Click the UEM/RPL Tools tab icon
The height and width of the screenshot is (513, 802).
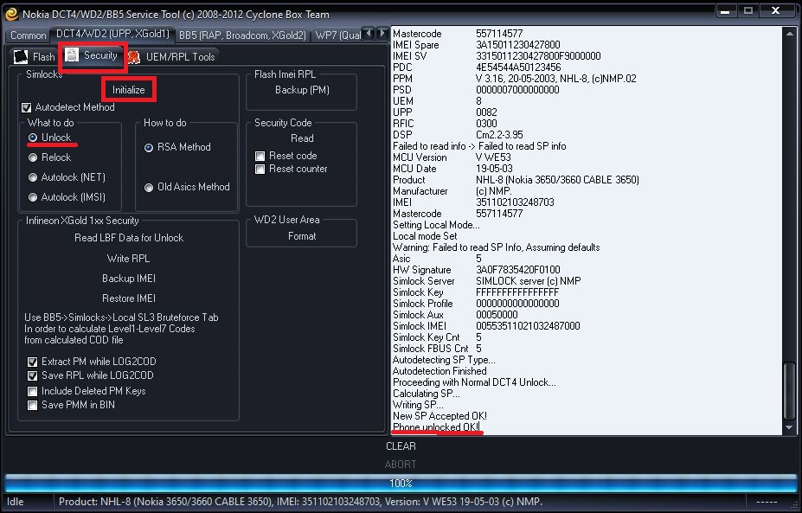[x=133, y=57]
